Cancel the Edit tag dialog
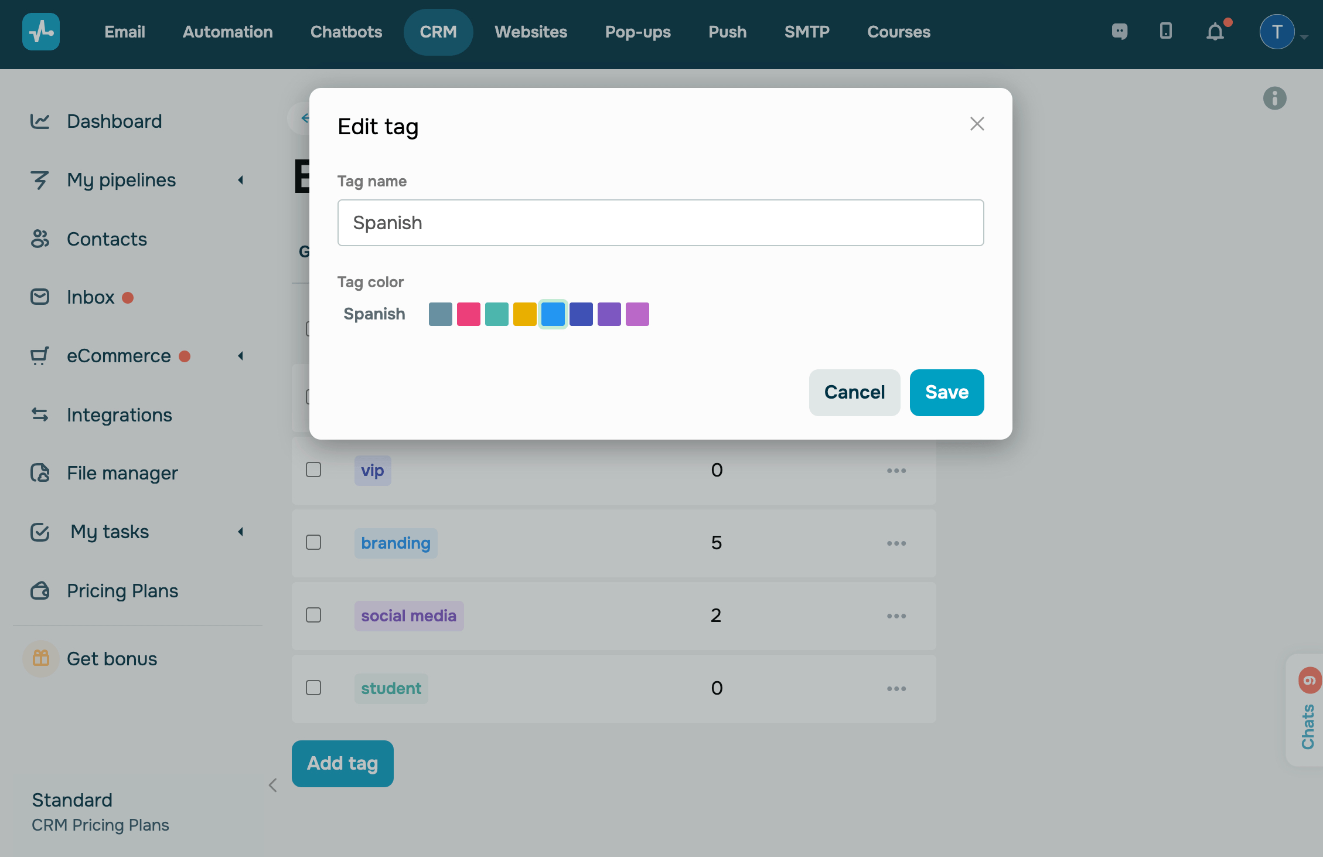Viewport: 1323px width, 857px height. 854,392
